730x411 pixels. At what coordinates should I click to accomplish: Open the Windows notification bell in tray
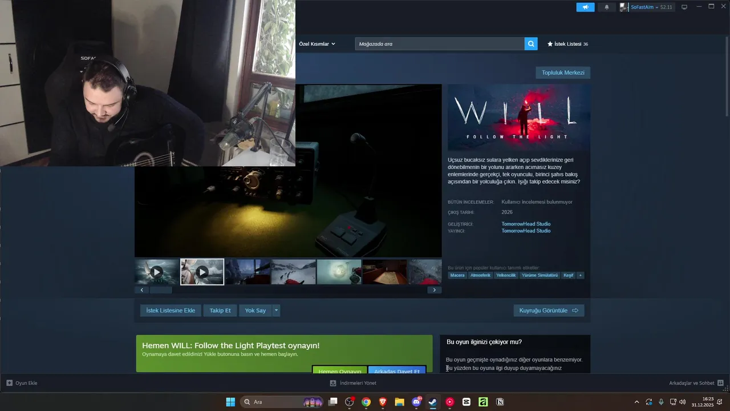pos(719,402)
